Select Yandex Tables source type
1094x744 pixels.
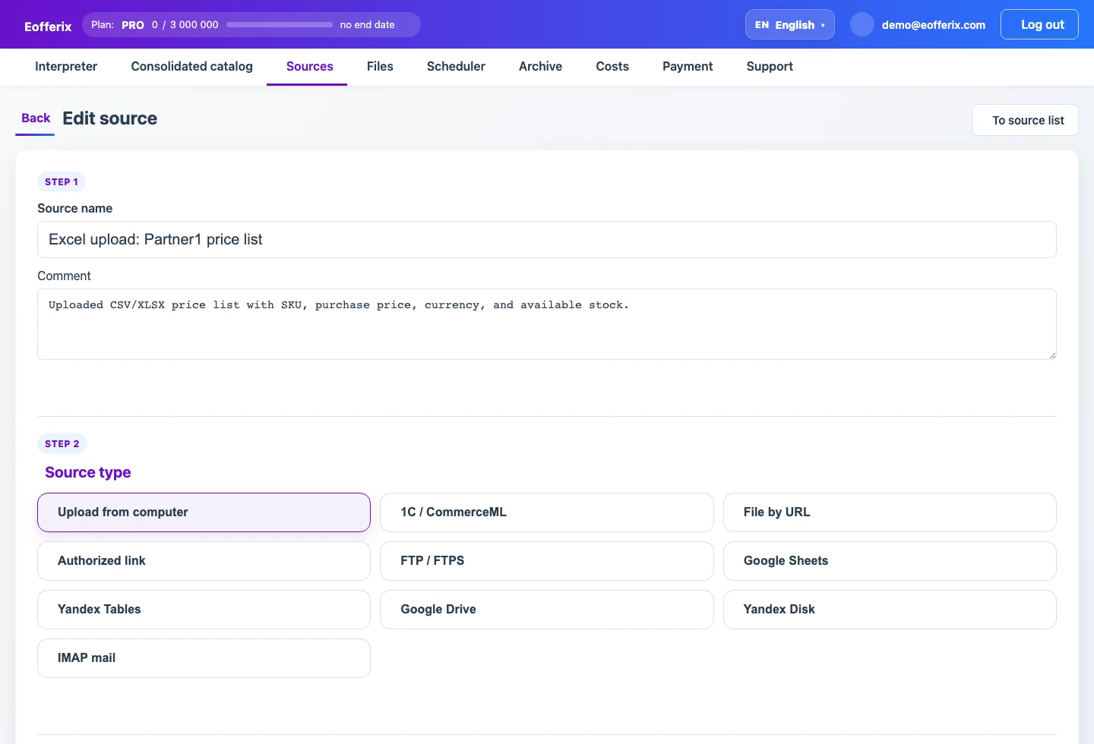pyautogui.click(x=204, y=610)
